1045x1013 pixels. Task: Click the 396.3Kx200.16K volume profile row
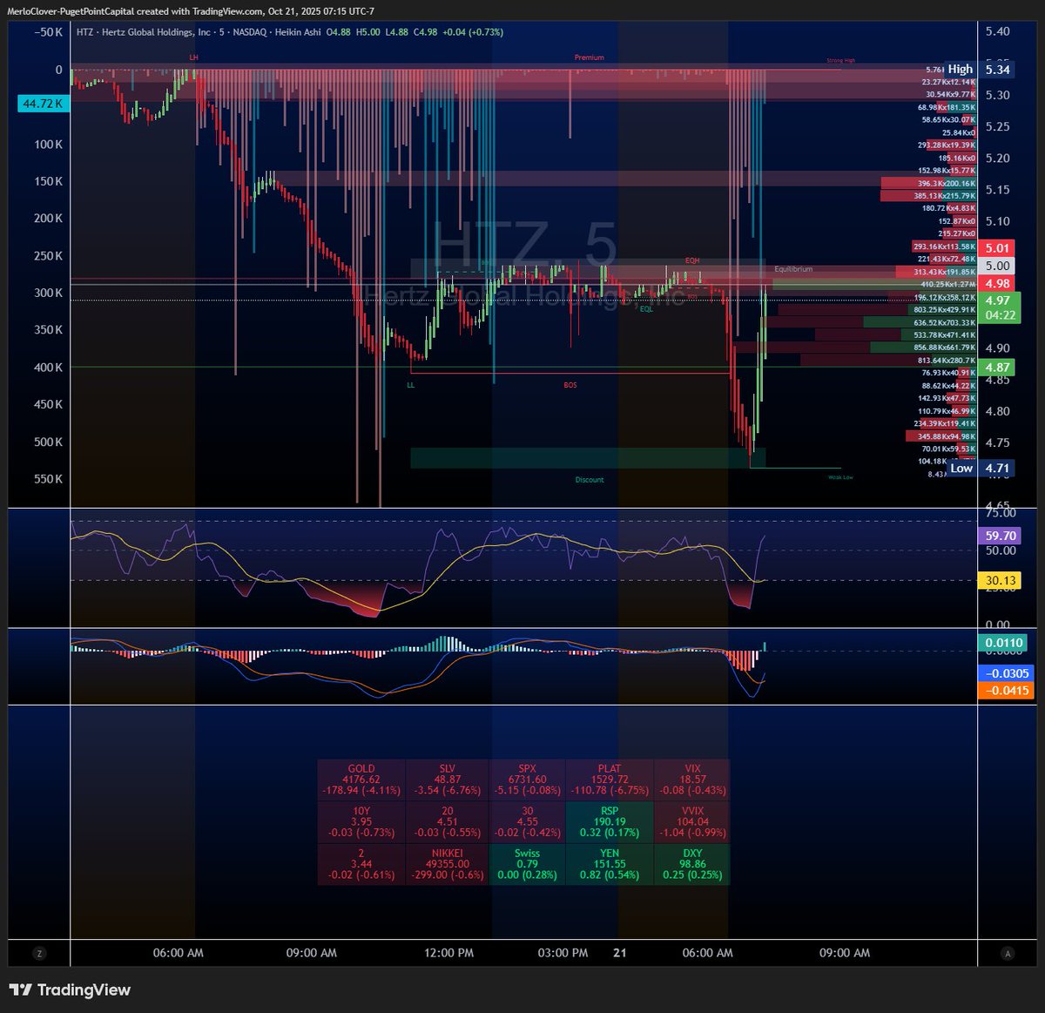click(929, 184)
